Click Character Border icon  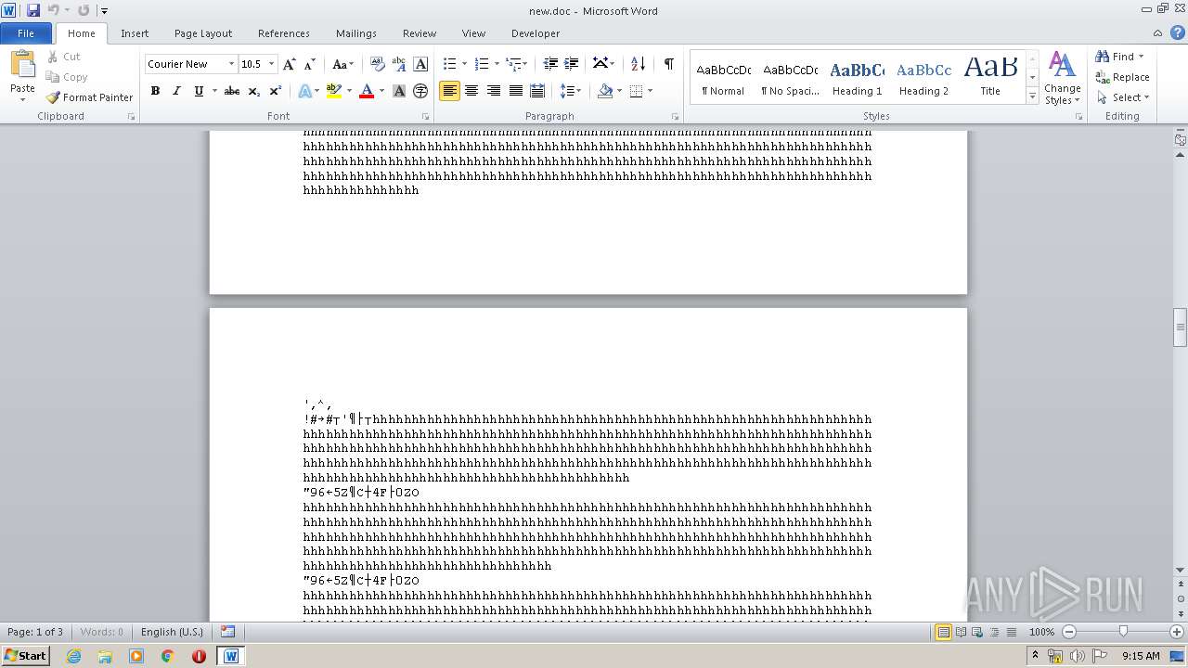420,64
